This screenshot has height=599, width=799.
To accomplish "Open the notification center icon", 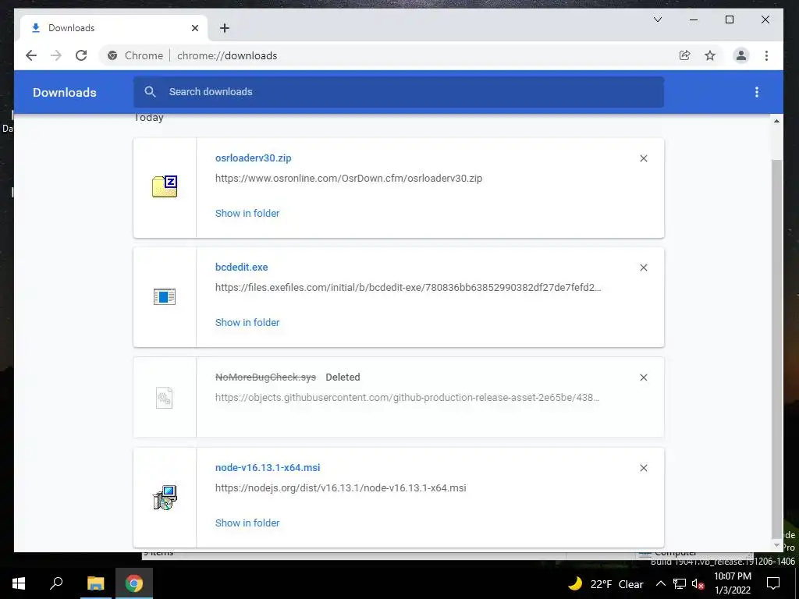I will coord(773,583).
